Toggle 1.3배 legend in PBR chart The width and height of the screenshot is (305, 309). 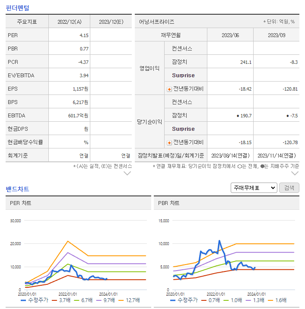click(x=255, y=300)
